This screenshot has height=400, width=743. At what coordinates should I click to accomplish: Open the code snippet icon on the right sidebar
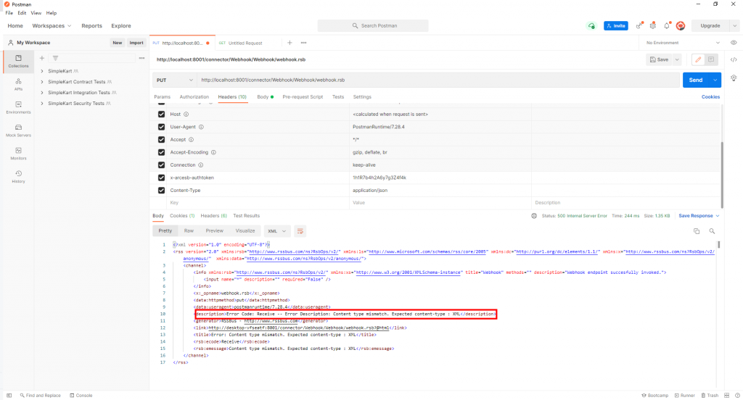[x=734, y=59]
